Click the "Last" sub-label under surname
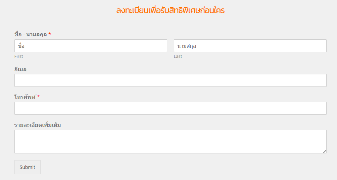Image resolution: width=337 pixels, height=180 pixels. pyautogui.click(x=178, y=57)
